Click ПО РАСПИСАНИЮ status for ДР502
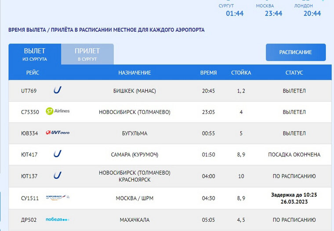 pos(294,220)
